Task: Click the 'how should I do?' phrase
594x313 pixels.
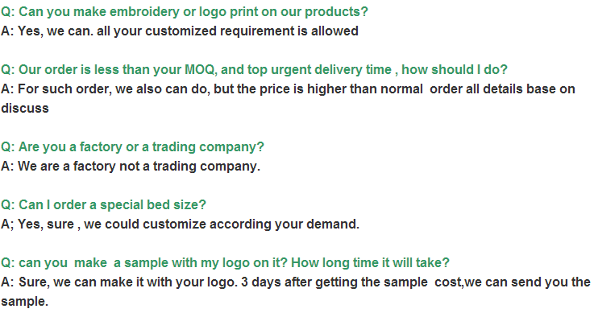Action: 455,70
